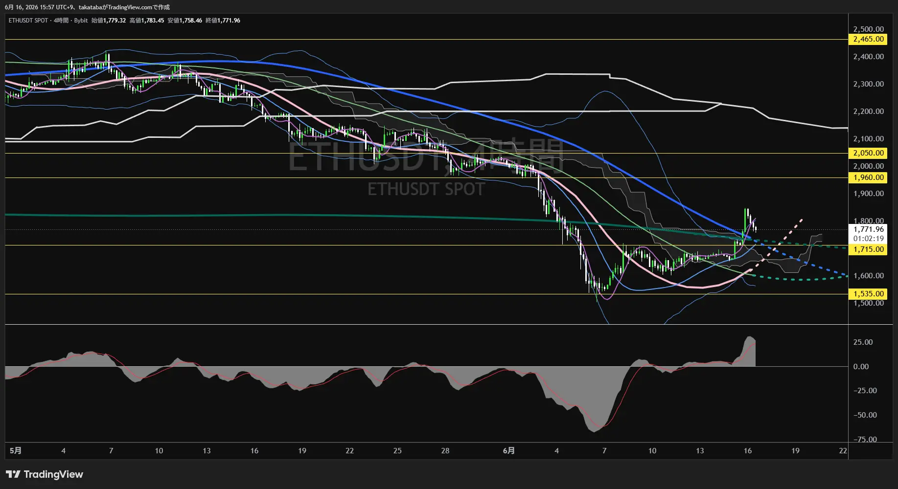Select the 終値 1,771.96 close value
The image size is (898, 489).
tap(223, 21)
